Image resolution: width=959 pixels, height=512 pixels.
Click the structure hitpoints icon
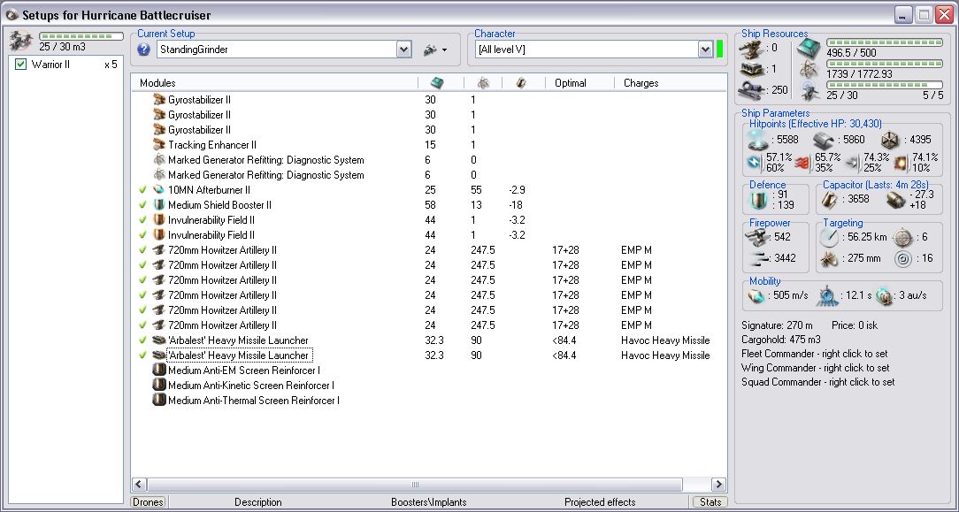(x=890, y=141)
